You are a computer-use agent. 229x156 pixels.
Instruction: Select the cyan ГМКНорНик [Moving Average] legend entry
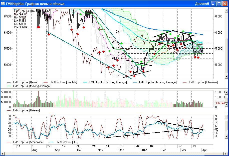point(105,82)
